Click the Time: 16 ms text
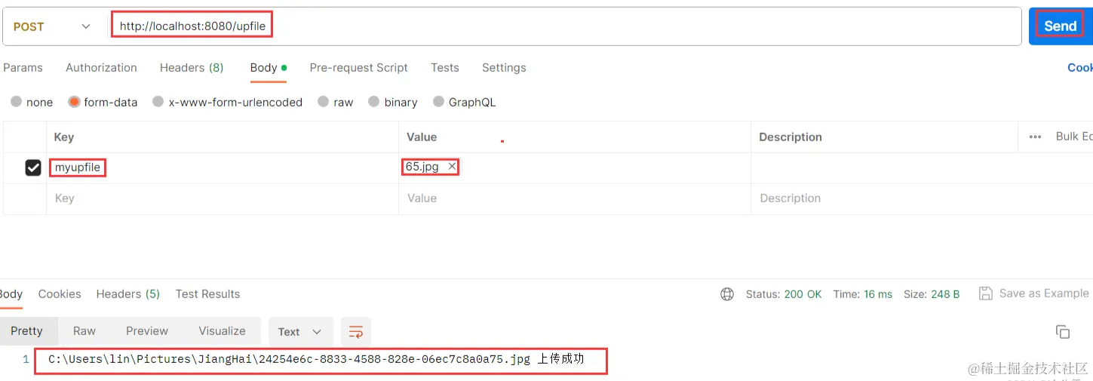 (x=863, y=294)
